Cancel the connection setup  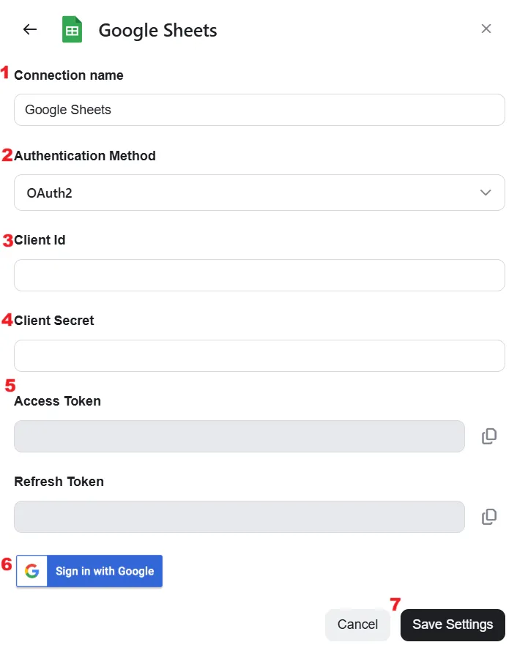point(357,624)
